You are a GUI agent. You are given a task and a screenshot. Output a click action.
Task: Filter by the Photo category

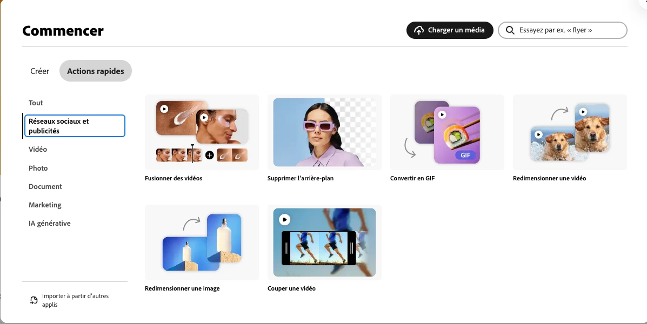click(x=38, y=168)
